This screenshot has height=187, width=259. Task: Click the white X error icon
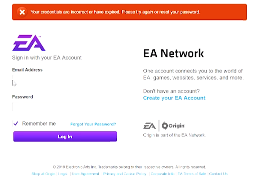[x=22, y=12]
